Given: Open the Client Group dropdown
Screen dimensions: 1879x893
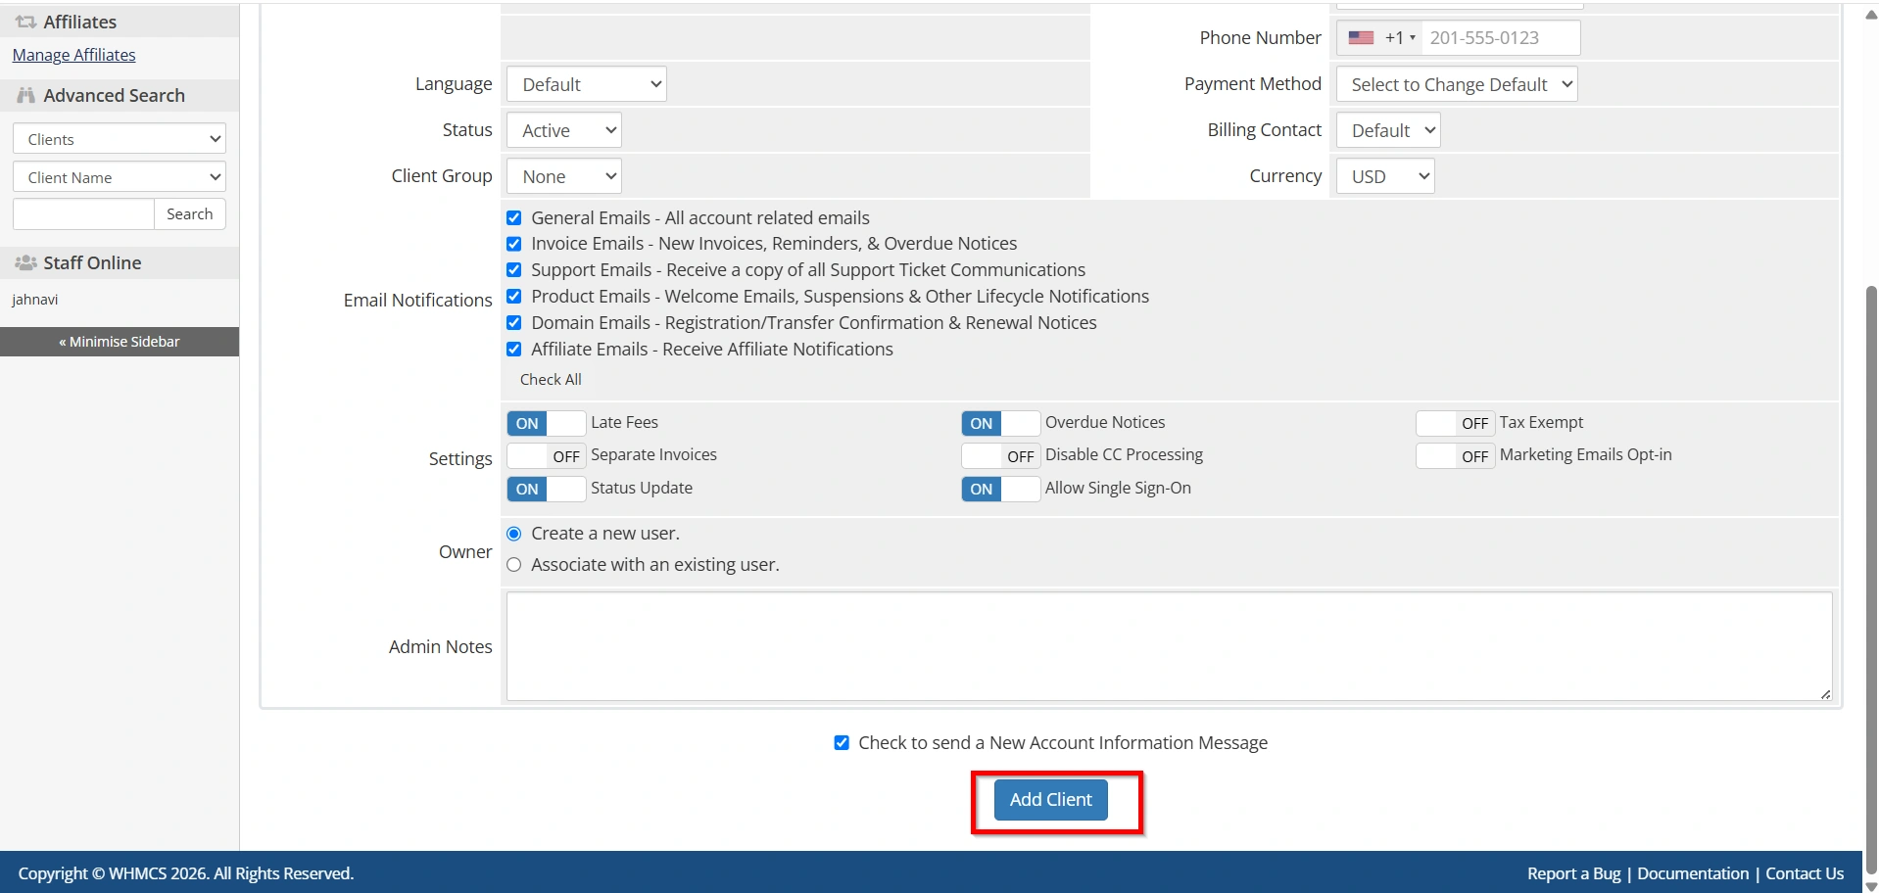Looking at the screenshot, I should pyautogui.click(x=564, y=176).
